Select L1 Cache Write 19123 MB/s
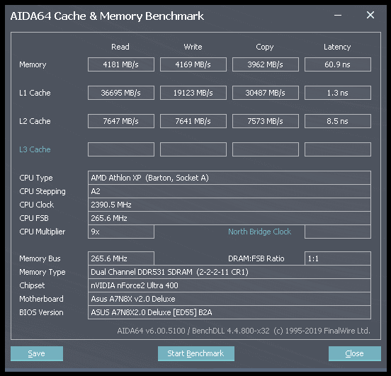This screenshot has height=376, width=391. 193,93
